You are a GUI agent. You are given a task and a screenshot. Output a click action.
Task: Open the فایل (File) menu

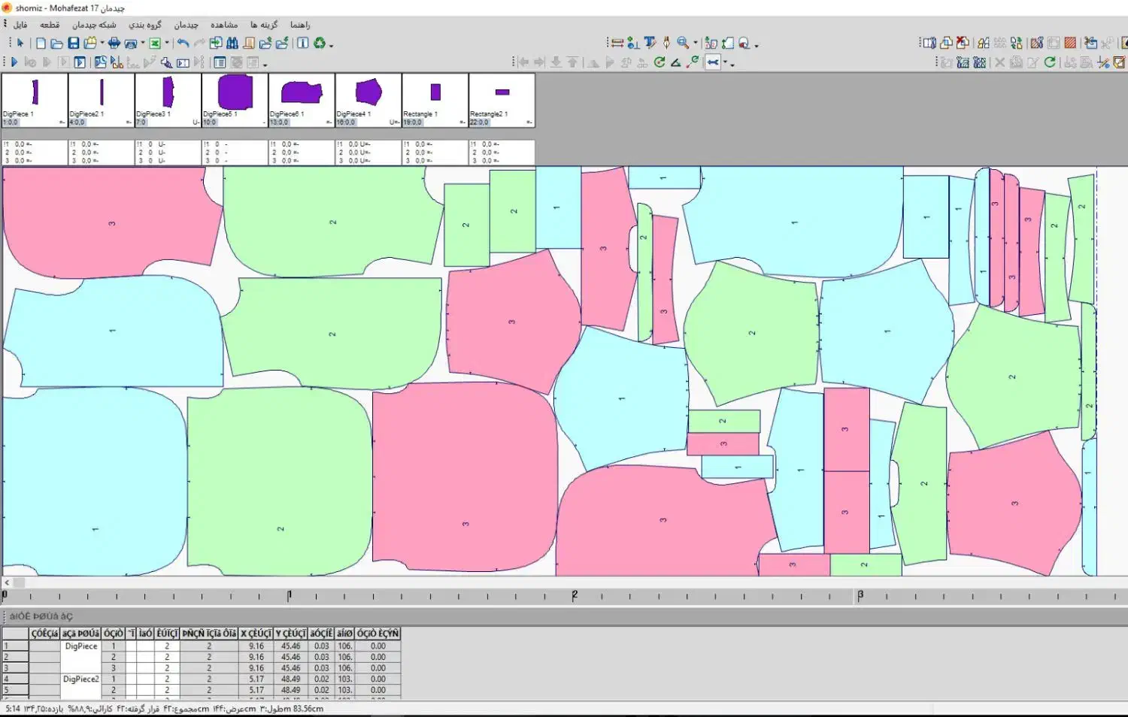tap(20, 25)
